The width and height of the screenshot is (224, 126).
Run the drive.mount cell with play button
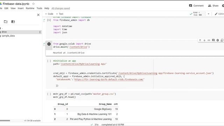[x=49, y=44]
